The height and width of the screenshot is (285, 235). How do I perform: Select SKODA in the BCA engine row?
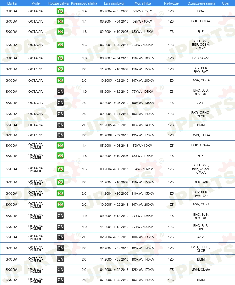point(11,11)
